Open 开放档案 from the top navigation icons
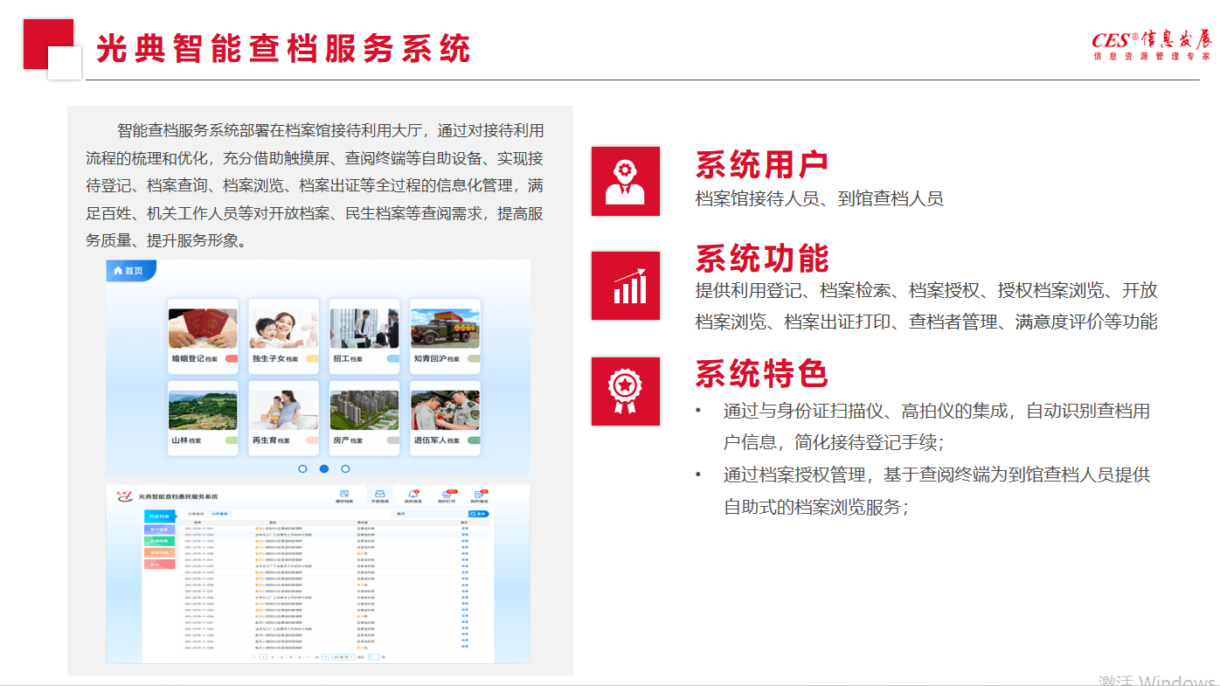Viewport: 1220px width, 686px height. [379, 496]
